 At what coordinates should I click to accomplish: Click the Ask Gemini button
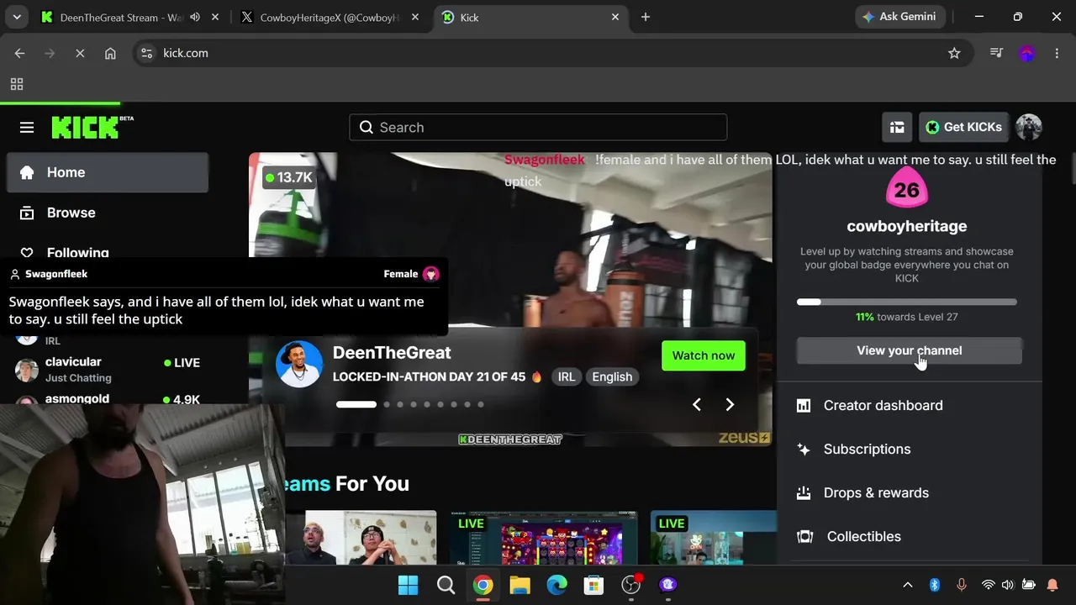click(x=899, y=17)
